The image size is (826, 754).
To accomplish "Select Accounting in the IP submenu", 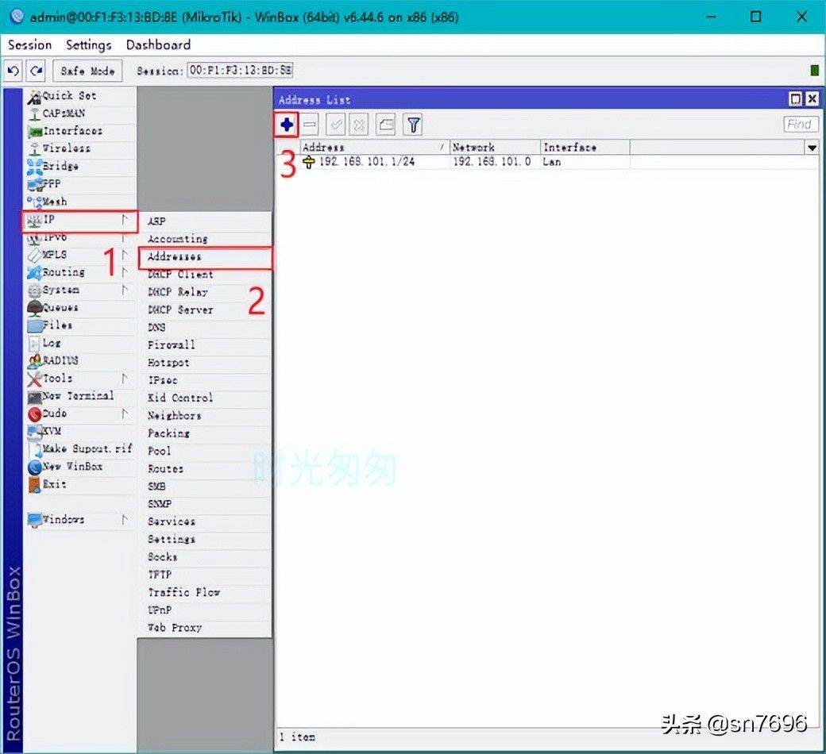I will [x=206, y=239].
